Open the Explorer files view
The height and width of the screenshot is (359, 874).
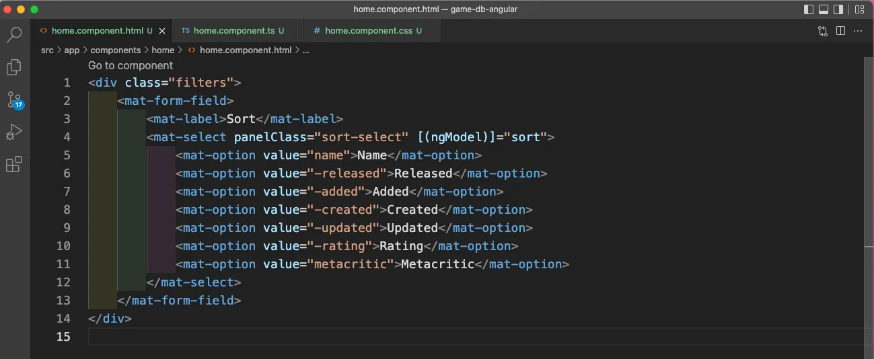click(x=14, y=67)
